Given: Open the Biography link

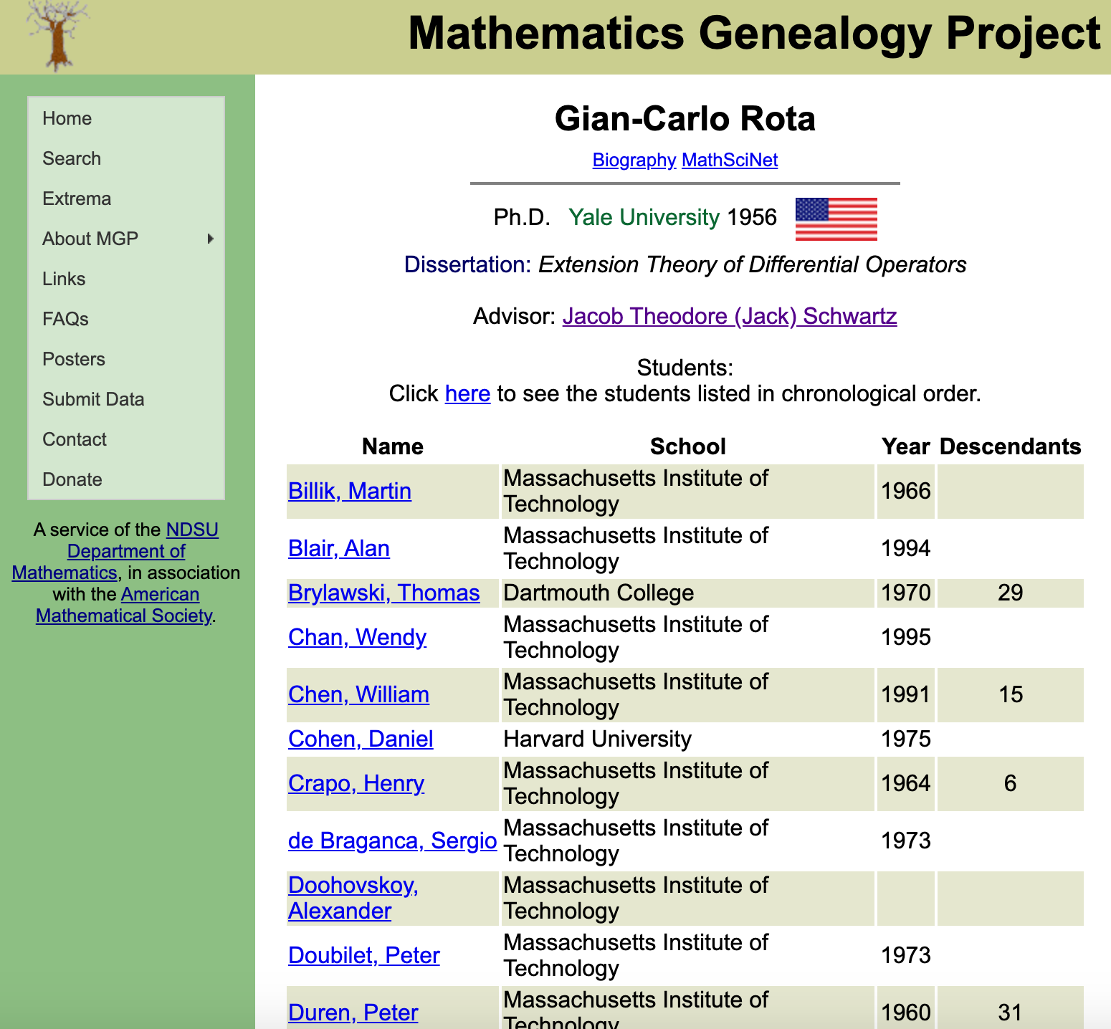Looking at the screenshot, I should pos(634,160).
